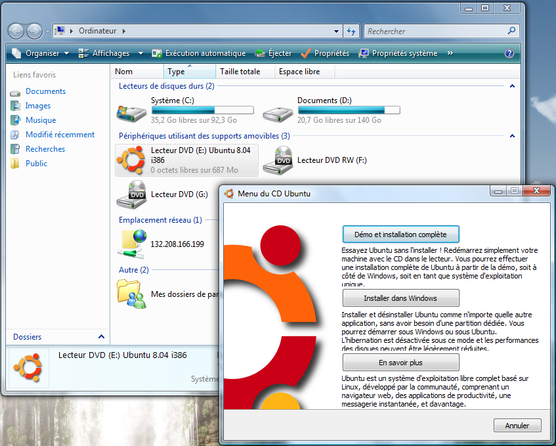
Task: Sort by the Nom column header
Action: 137,72
